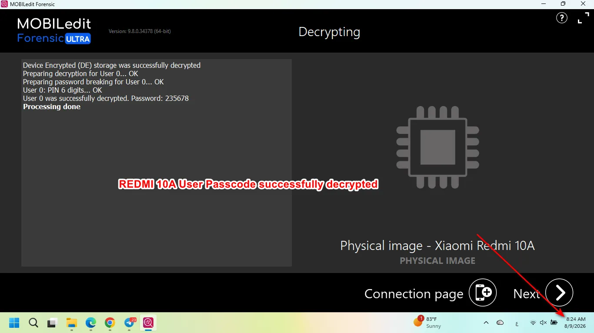Open Task View on the taskbar

point(53,323)
